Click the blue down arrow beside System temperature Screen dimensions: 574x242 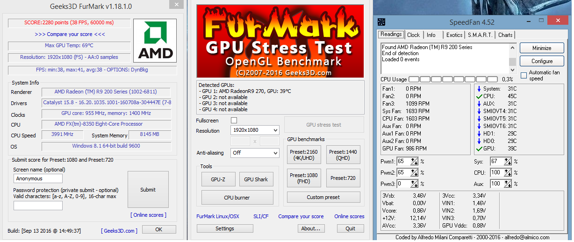[x=479, y=89]
